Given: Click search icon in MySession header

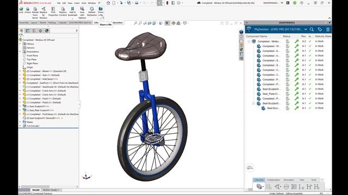Looking at the screenshot, I should tap(312, 29).
